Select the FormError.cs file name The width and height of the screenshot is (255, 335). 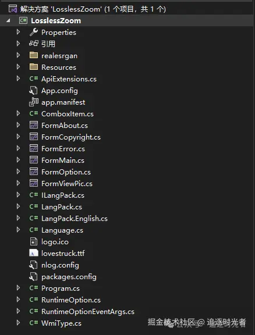point(63,149)
